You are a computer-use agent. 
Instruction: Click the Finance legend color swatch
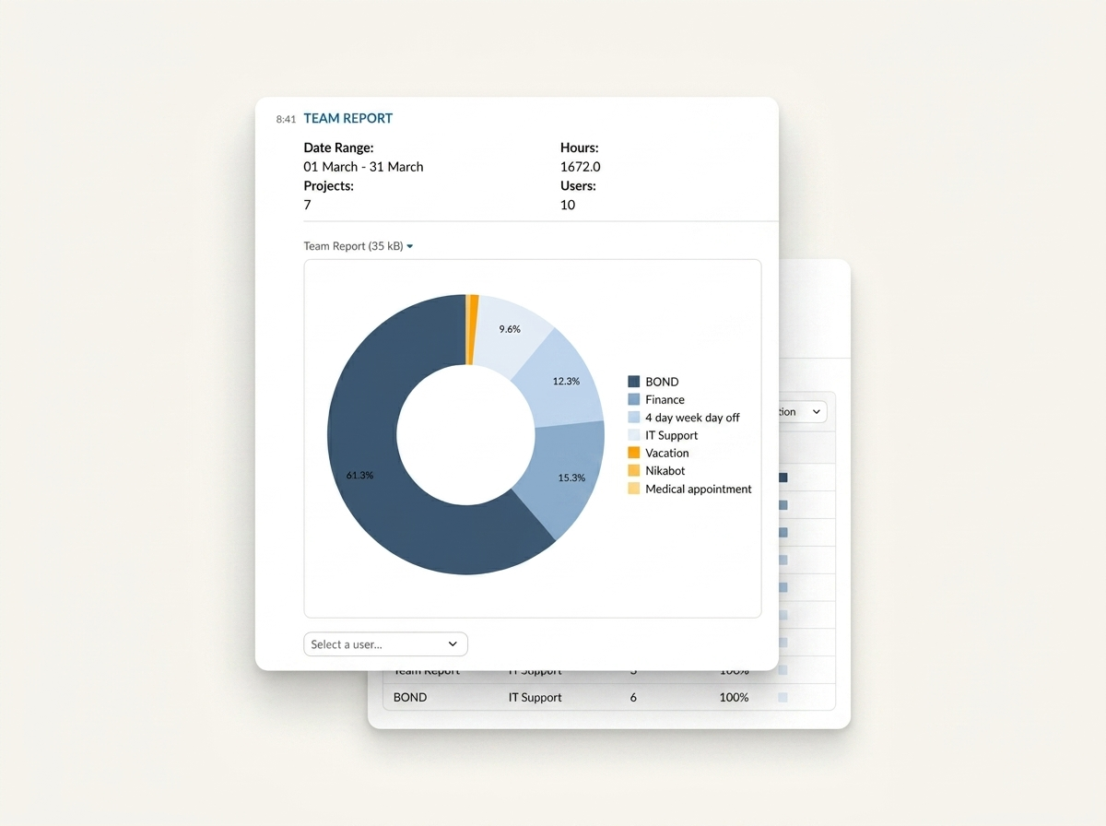pyautogui.click(x=633, y=399)
